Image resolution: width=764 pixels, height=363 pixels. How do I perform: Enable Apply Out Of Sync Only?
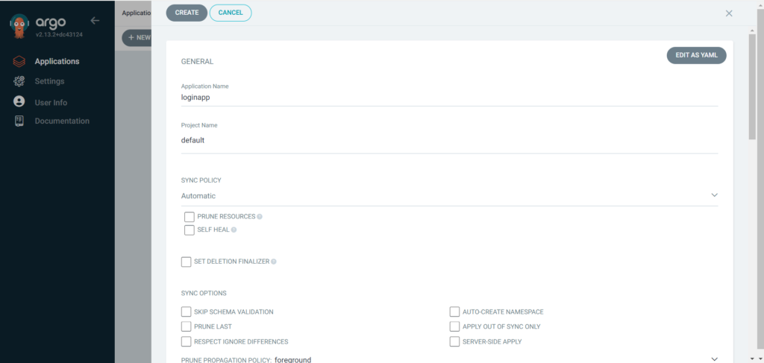click(454, 326)
